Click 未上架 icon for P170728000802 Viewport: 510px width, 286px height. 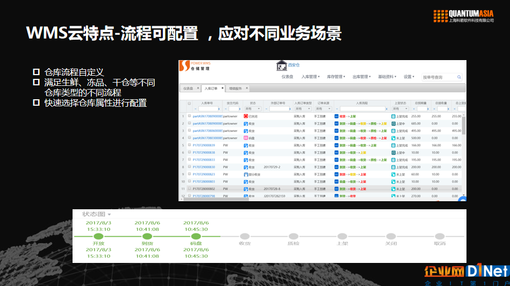coord(393,189)
